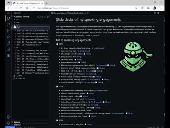Go back in the browser
This screenshot has height=128, width=170.
[9, 8]
